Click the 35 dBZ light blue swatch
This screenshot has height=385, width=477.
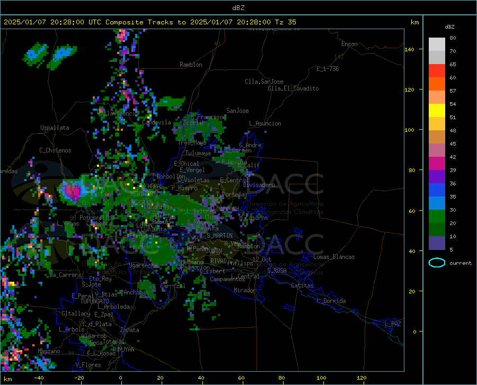click(x=437, y=203)
